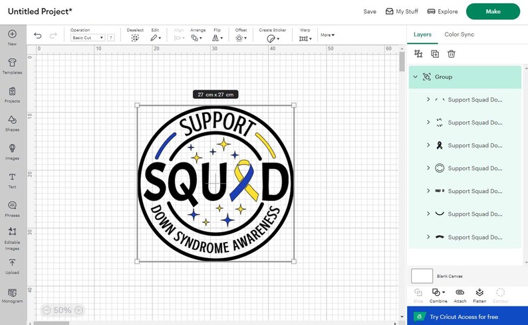Zoom in with the plus button
528x325 pixels.
78,310
